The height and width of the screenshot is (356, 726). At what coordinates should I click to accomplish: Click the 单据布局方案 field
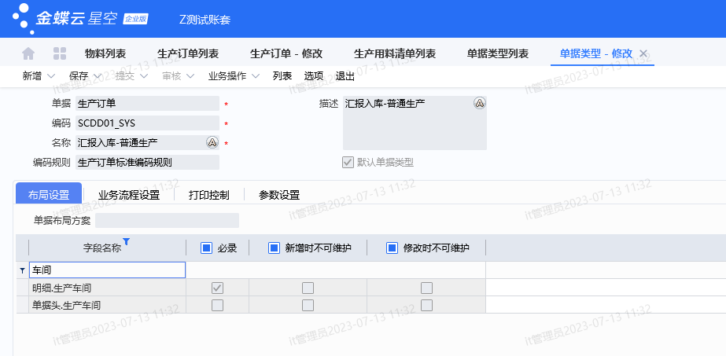coord(168,221)
